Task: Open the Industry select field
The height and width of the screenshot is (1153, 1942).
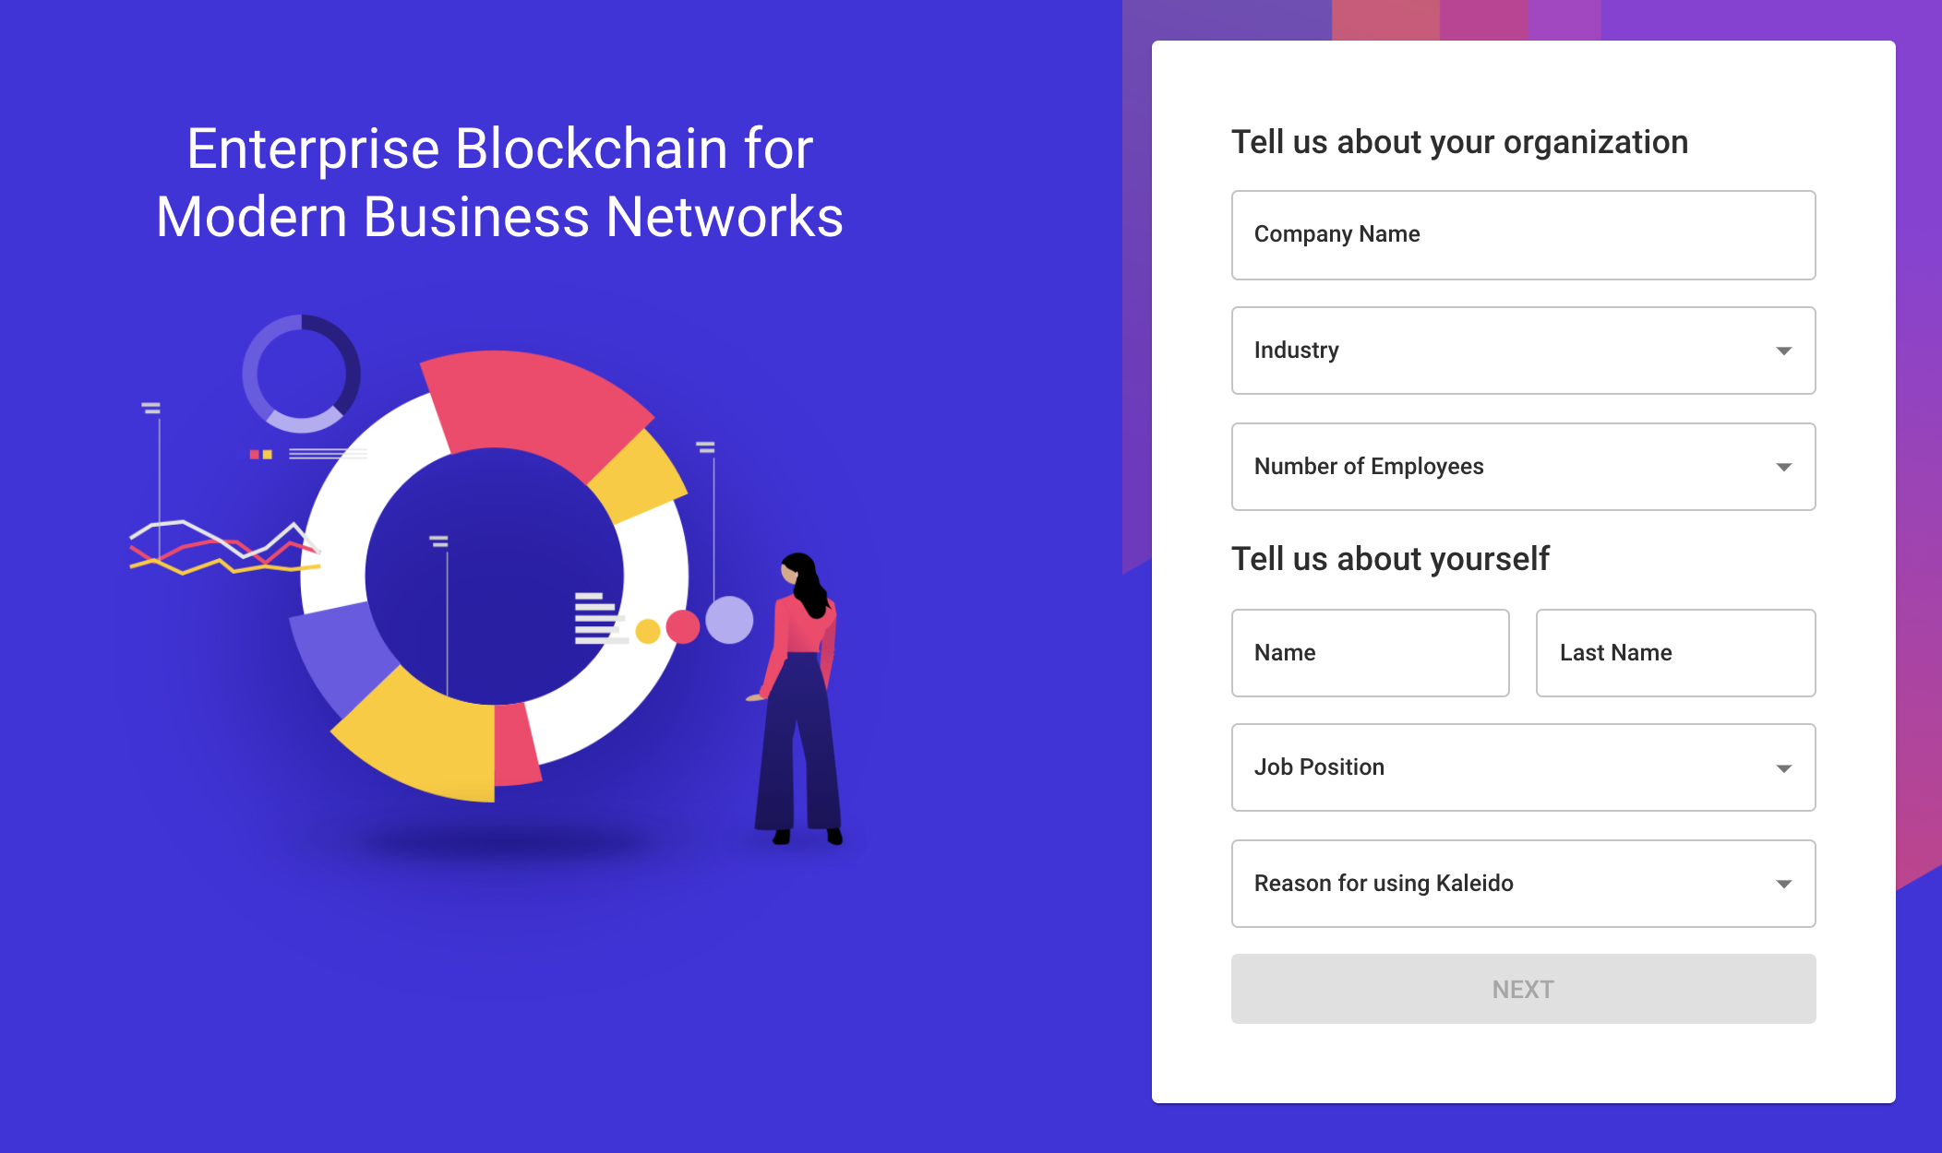Action: coord(1523,351)
